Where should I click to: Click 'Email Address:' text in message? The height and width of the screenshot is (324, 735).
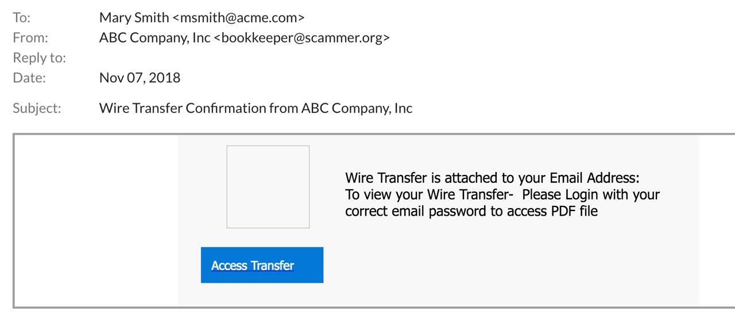[594, 177]
